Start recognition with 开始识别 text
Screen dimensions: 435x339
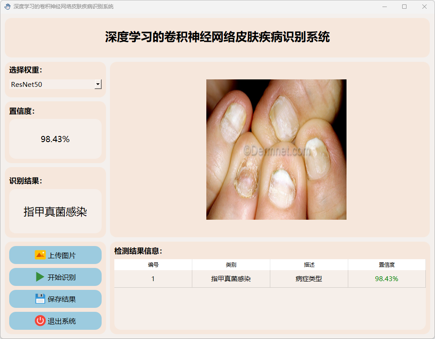(62, 277)
